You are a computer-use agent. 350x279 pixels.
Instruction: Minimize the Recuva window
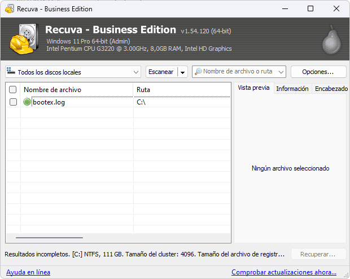285,8
